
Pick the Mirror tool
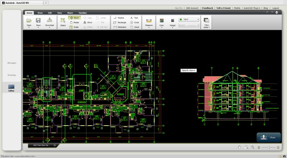(88, 22)
